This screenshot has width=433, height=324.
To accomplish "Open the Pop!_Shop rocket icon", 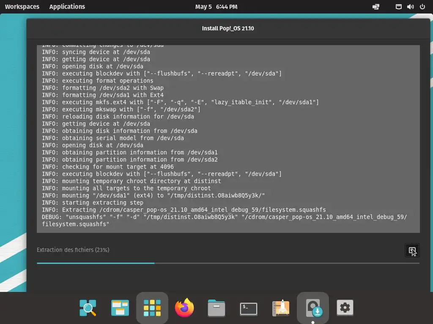I will point(281,308).
